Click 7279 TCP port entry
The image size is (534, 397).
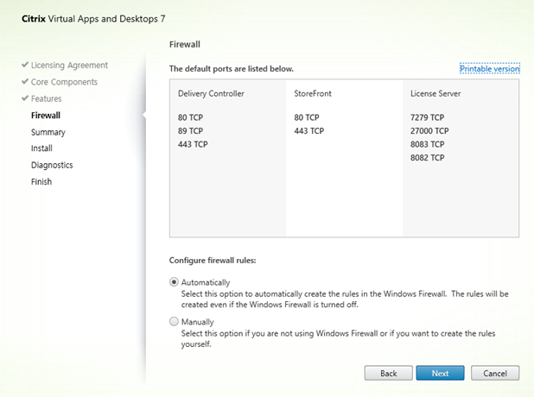(428, 117)
